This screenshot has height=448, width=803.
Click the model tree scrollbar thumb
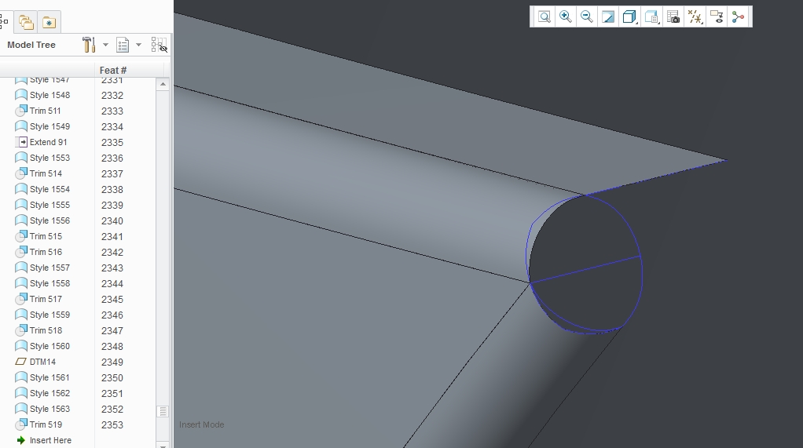(163, 412)
